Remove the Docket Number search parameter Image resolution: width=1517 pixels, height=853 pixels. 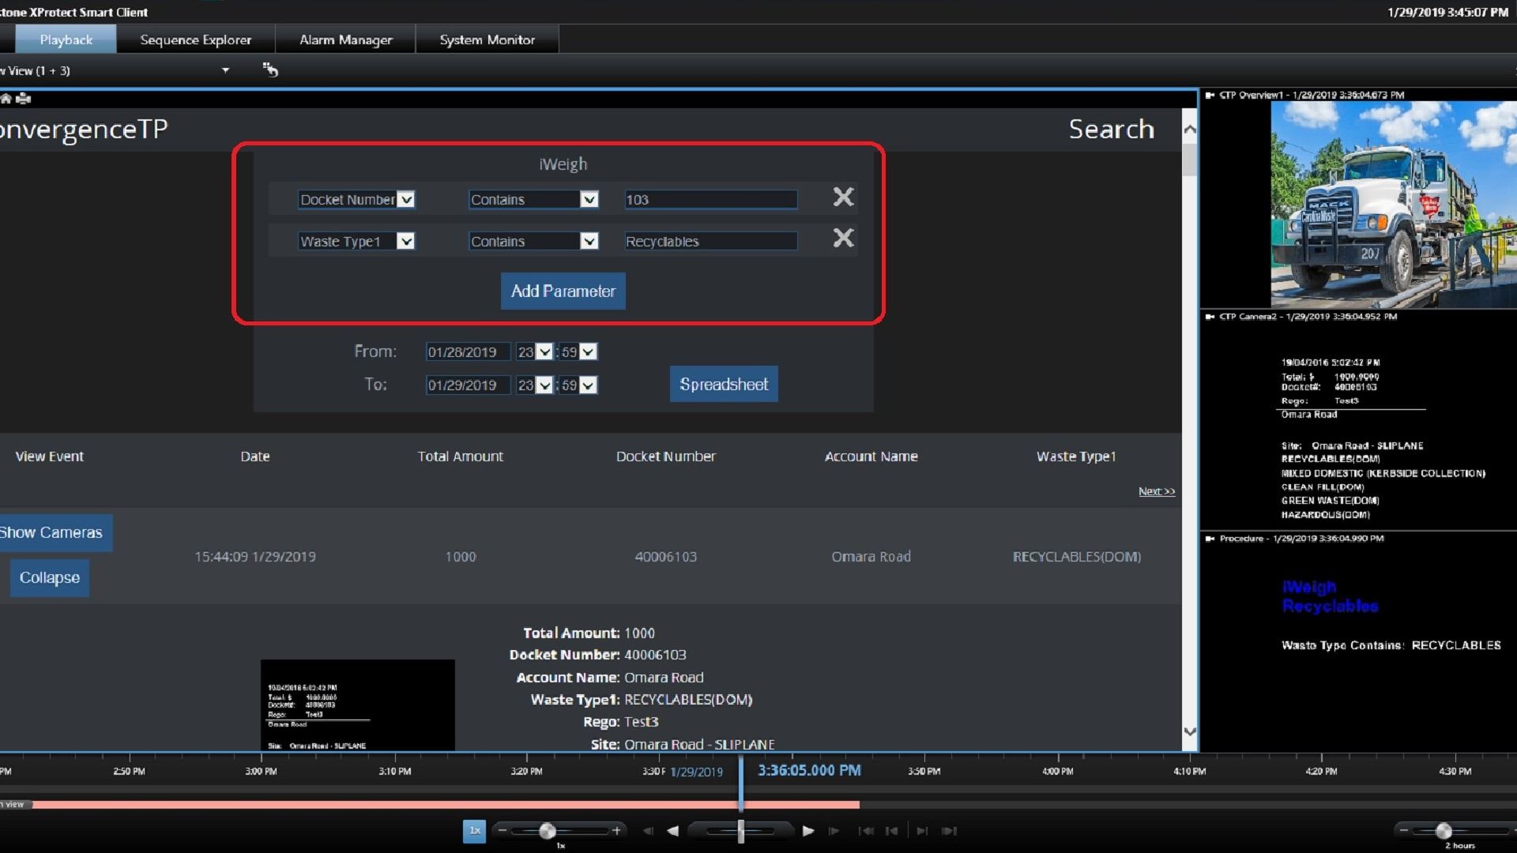(843, 197)
